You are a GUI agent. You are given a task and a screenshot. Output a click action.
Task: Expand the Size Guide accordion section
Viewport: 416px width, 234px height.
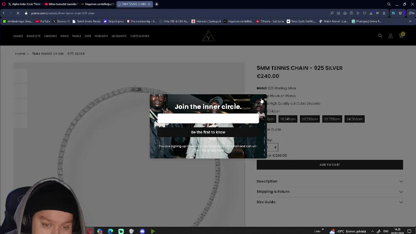point(330,202)
